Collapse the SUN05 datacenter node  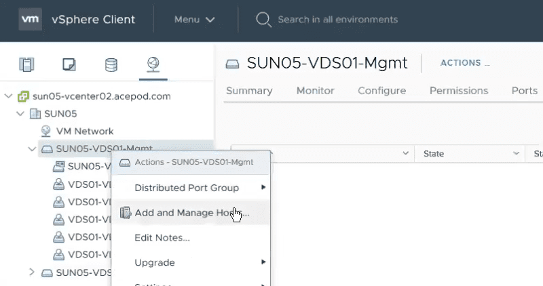tap(20, 113)
